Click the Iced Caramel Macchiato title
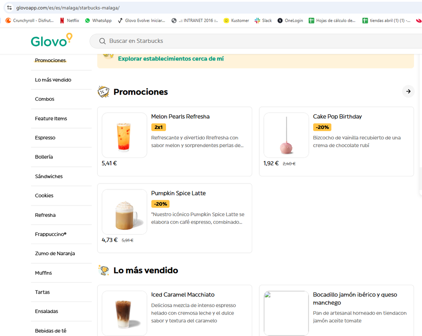The height and width of the screenshot is (336, 422). (x=183, y=294)
